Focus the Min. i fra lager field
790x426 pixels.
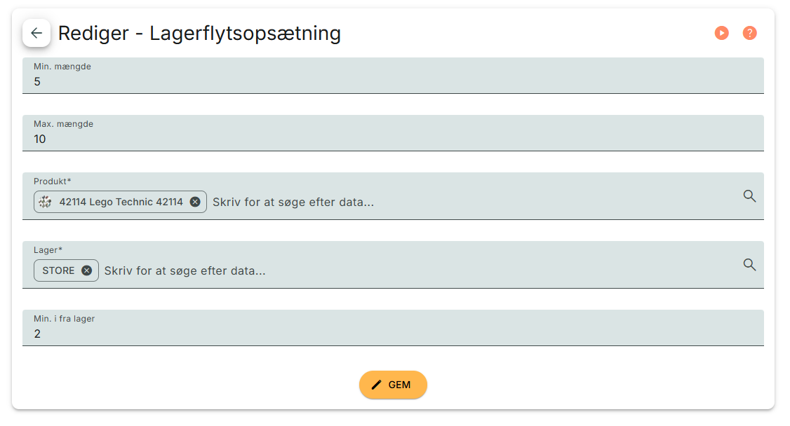pos(393,334)
